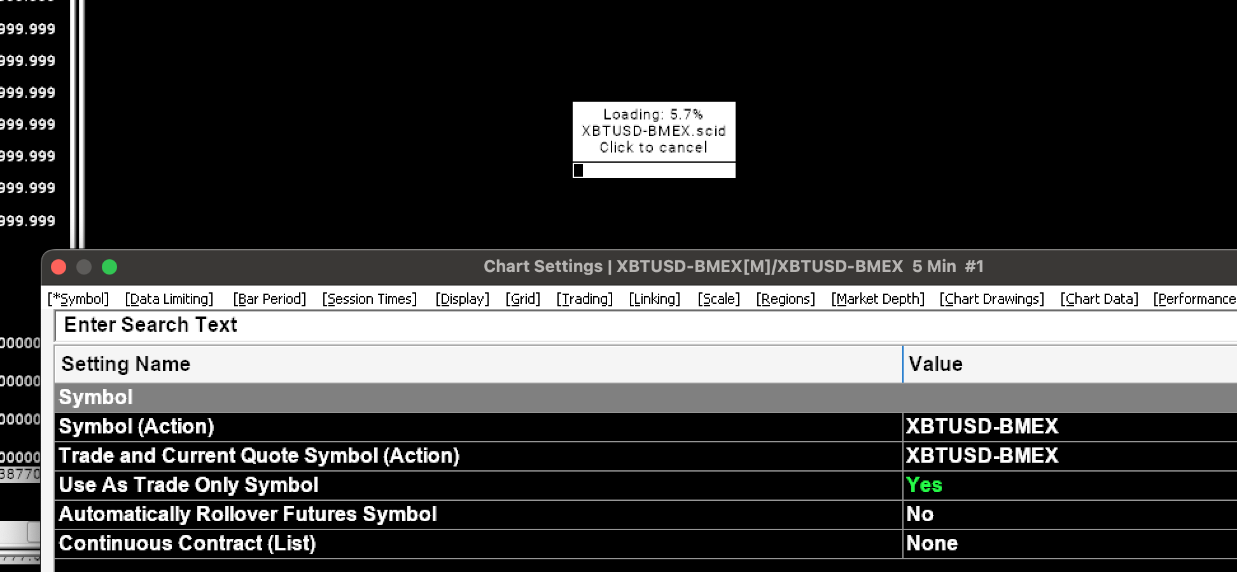The width and height of the screenshot is (1237, 572).
Task: Open the [Grid] tab
Action: 522,299
